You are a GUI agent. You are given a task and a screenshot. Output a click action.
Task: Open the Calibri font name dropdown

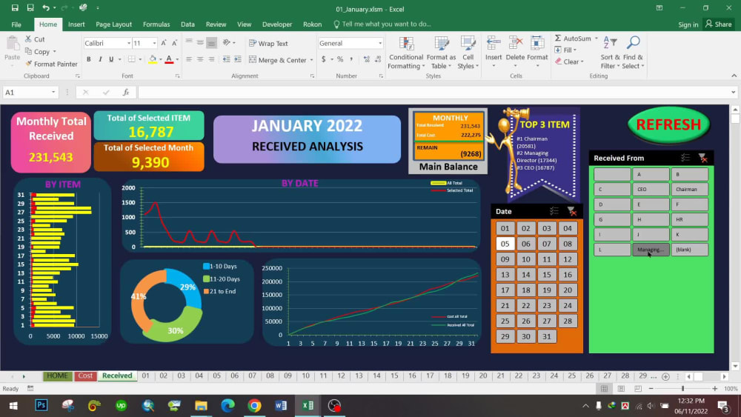click(x=128, y=43)
